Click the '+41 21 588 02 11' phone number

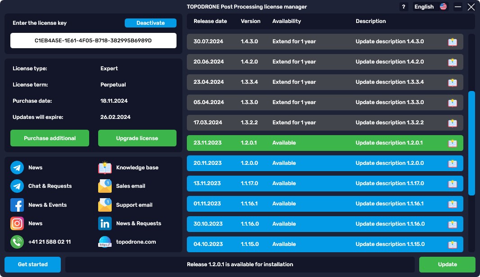pyautogui.click(x=49, y=242)
